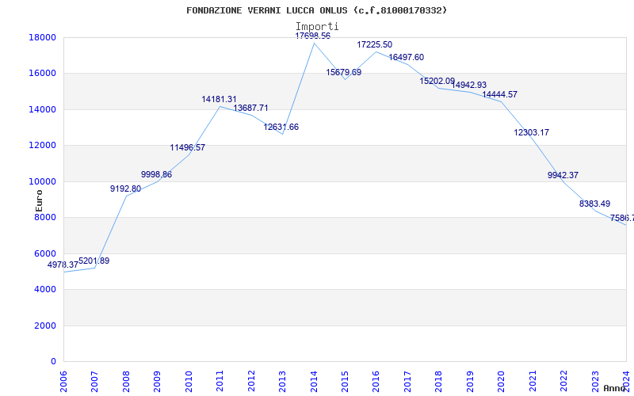634x396 pixels.
Task: Click the Importi series label
Action: pos(317,27)
